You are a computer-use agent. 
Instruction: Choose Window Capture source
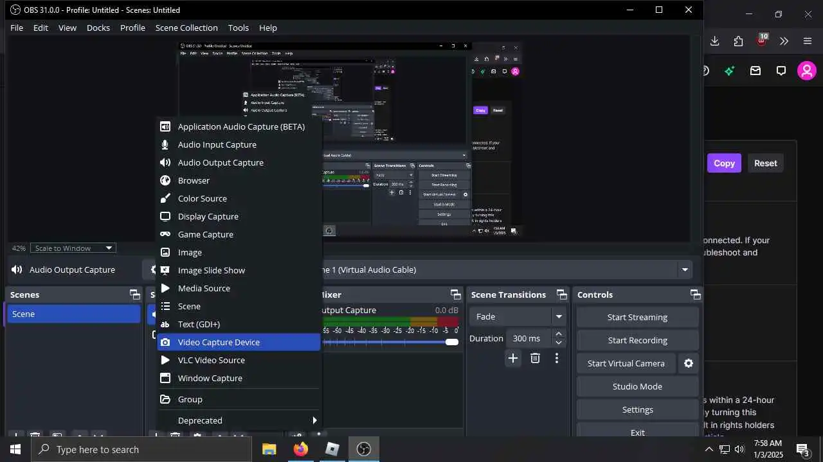click(239, 378)
